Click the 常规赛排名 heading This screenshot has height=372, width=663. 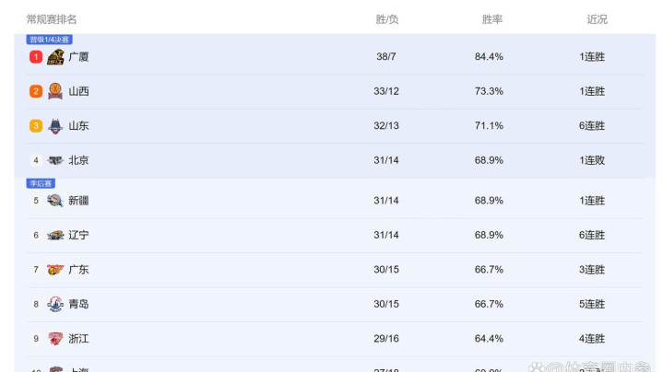coord(52,19)
